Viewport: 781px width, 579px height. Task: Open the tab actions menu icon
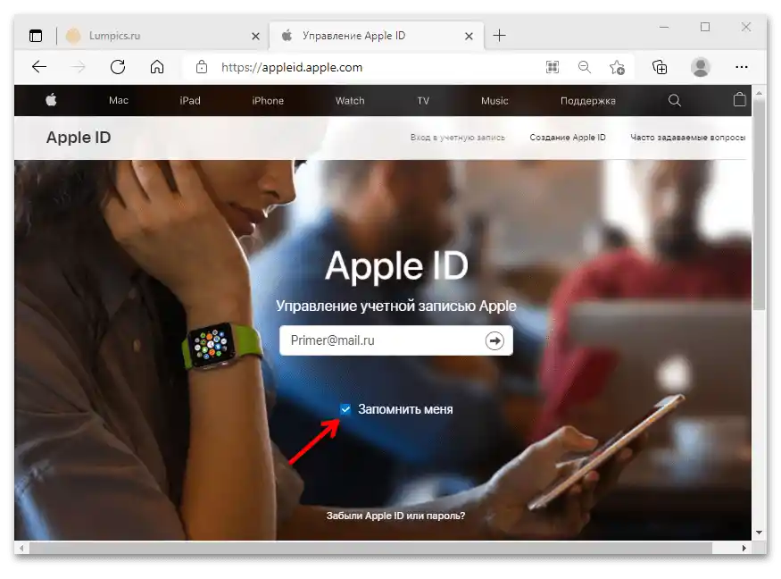[36, 36]
